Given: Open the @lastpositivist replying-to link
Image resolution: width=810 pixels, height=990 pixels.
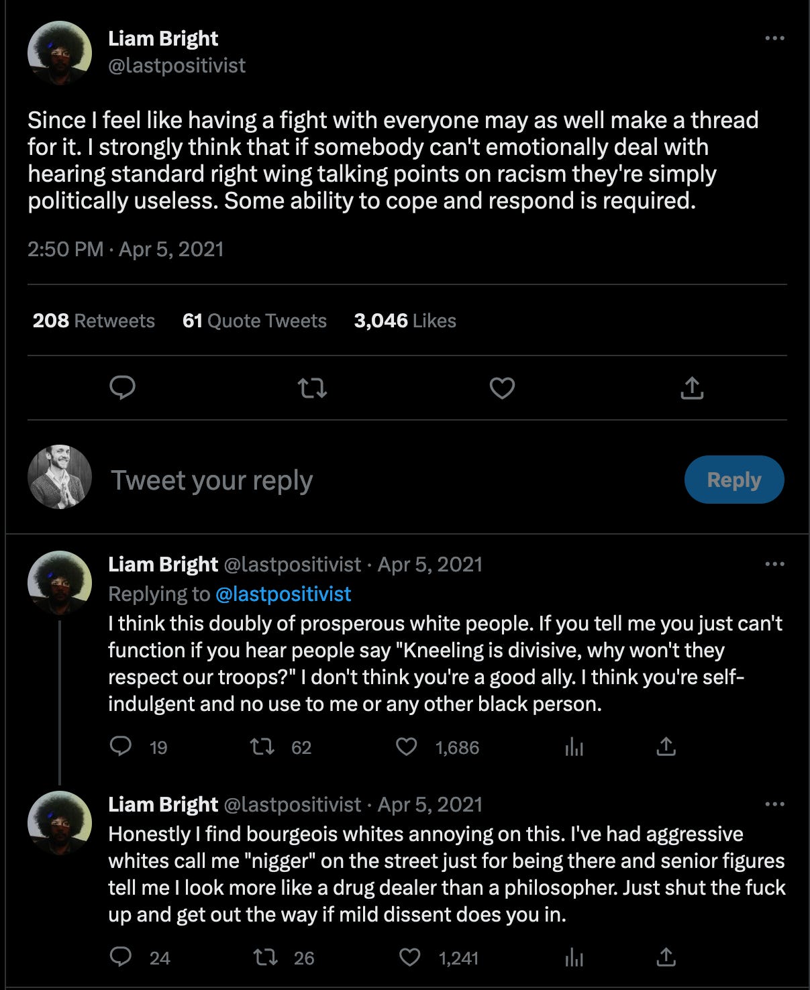Looking at the screenshot, I should pyautogui.click(x=283, y=594).
